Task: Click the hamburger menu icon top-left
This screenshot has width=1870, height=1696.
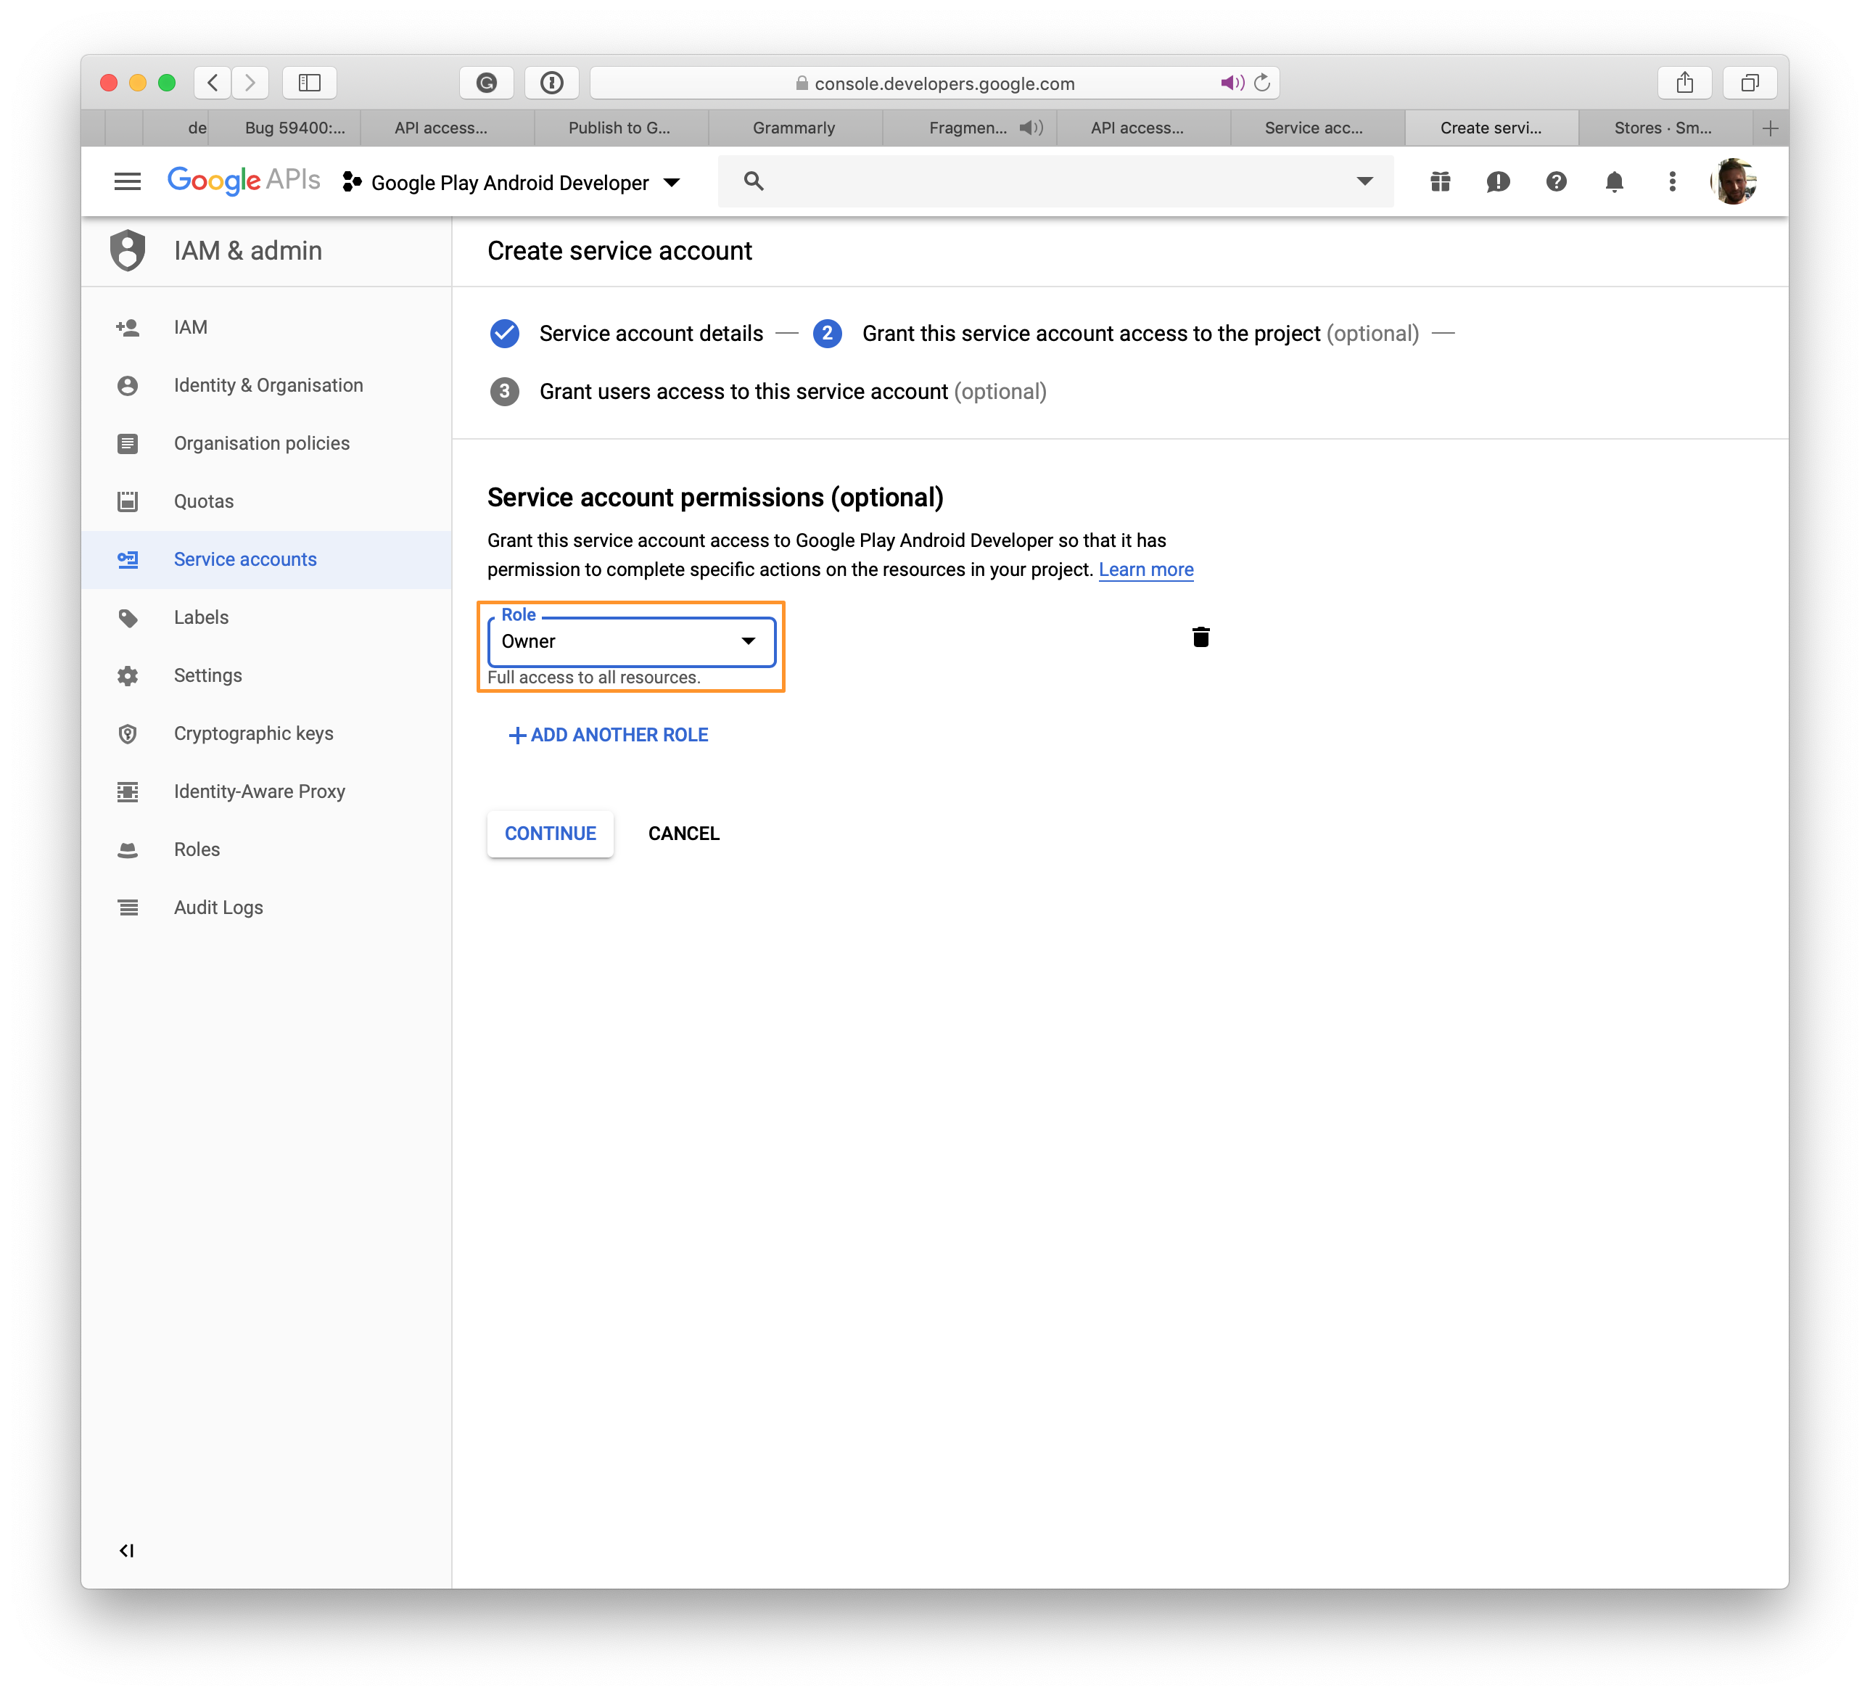Action: [x=128, y=181]
